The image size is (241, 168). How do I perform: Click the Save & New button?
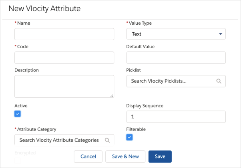click(125, 156)
